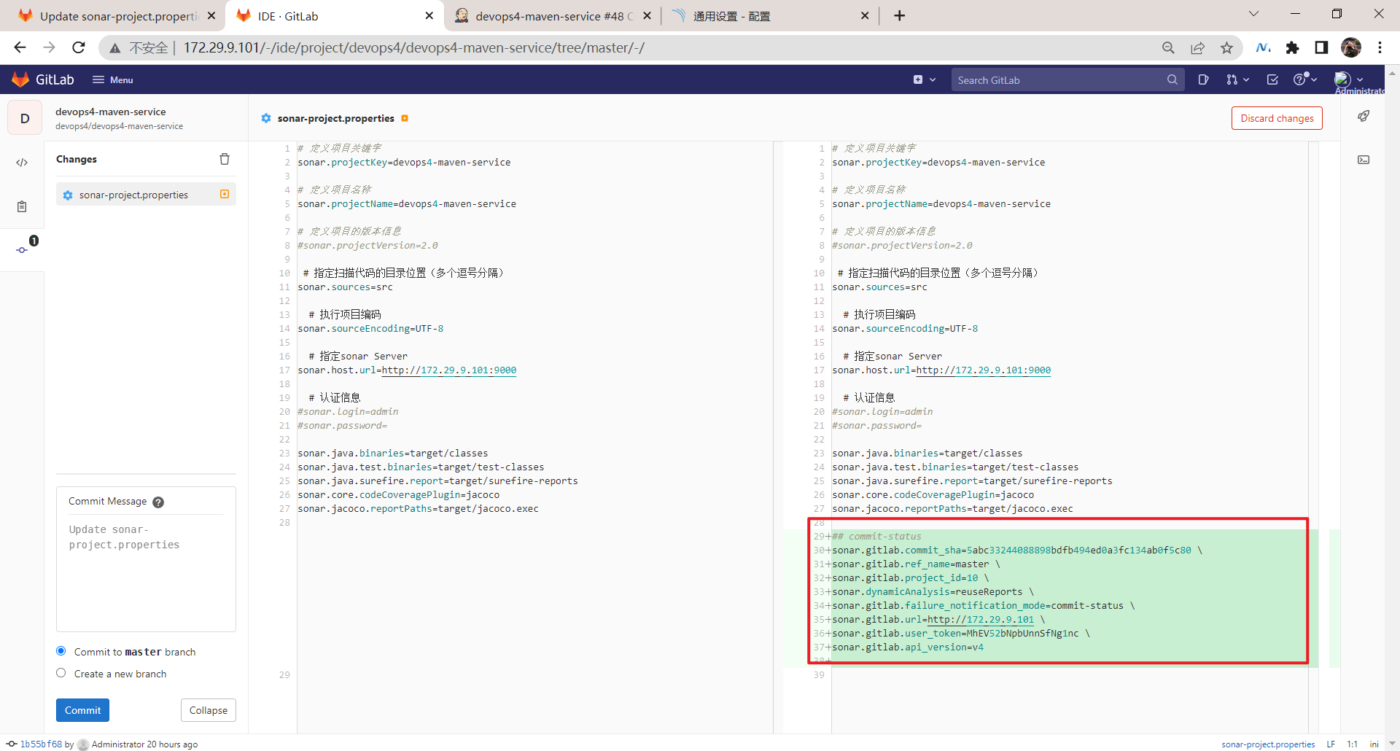This screenshot has height=751, width=1400.
Task: Open browser extensions puzzle icon
Action: (1292, 47)
